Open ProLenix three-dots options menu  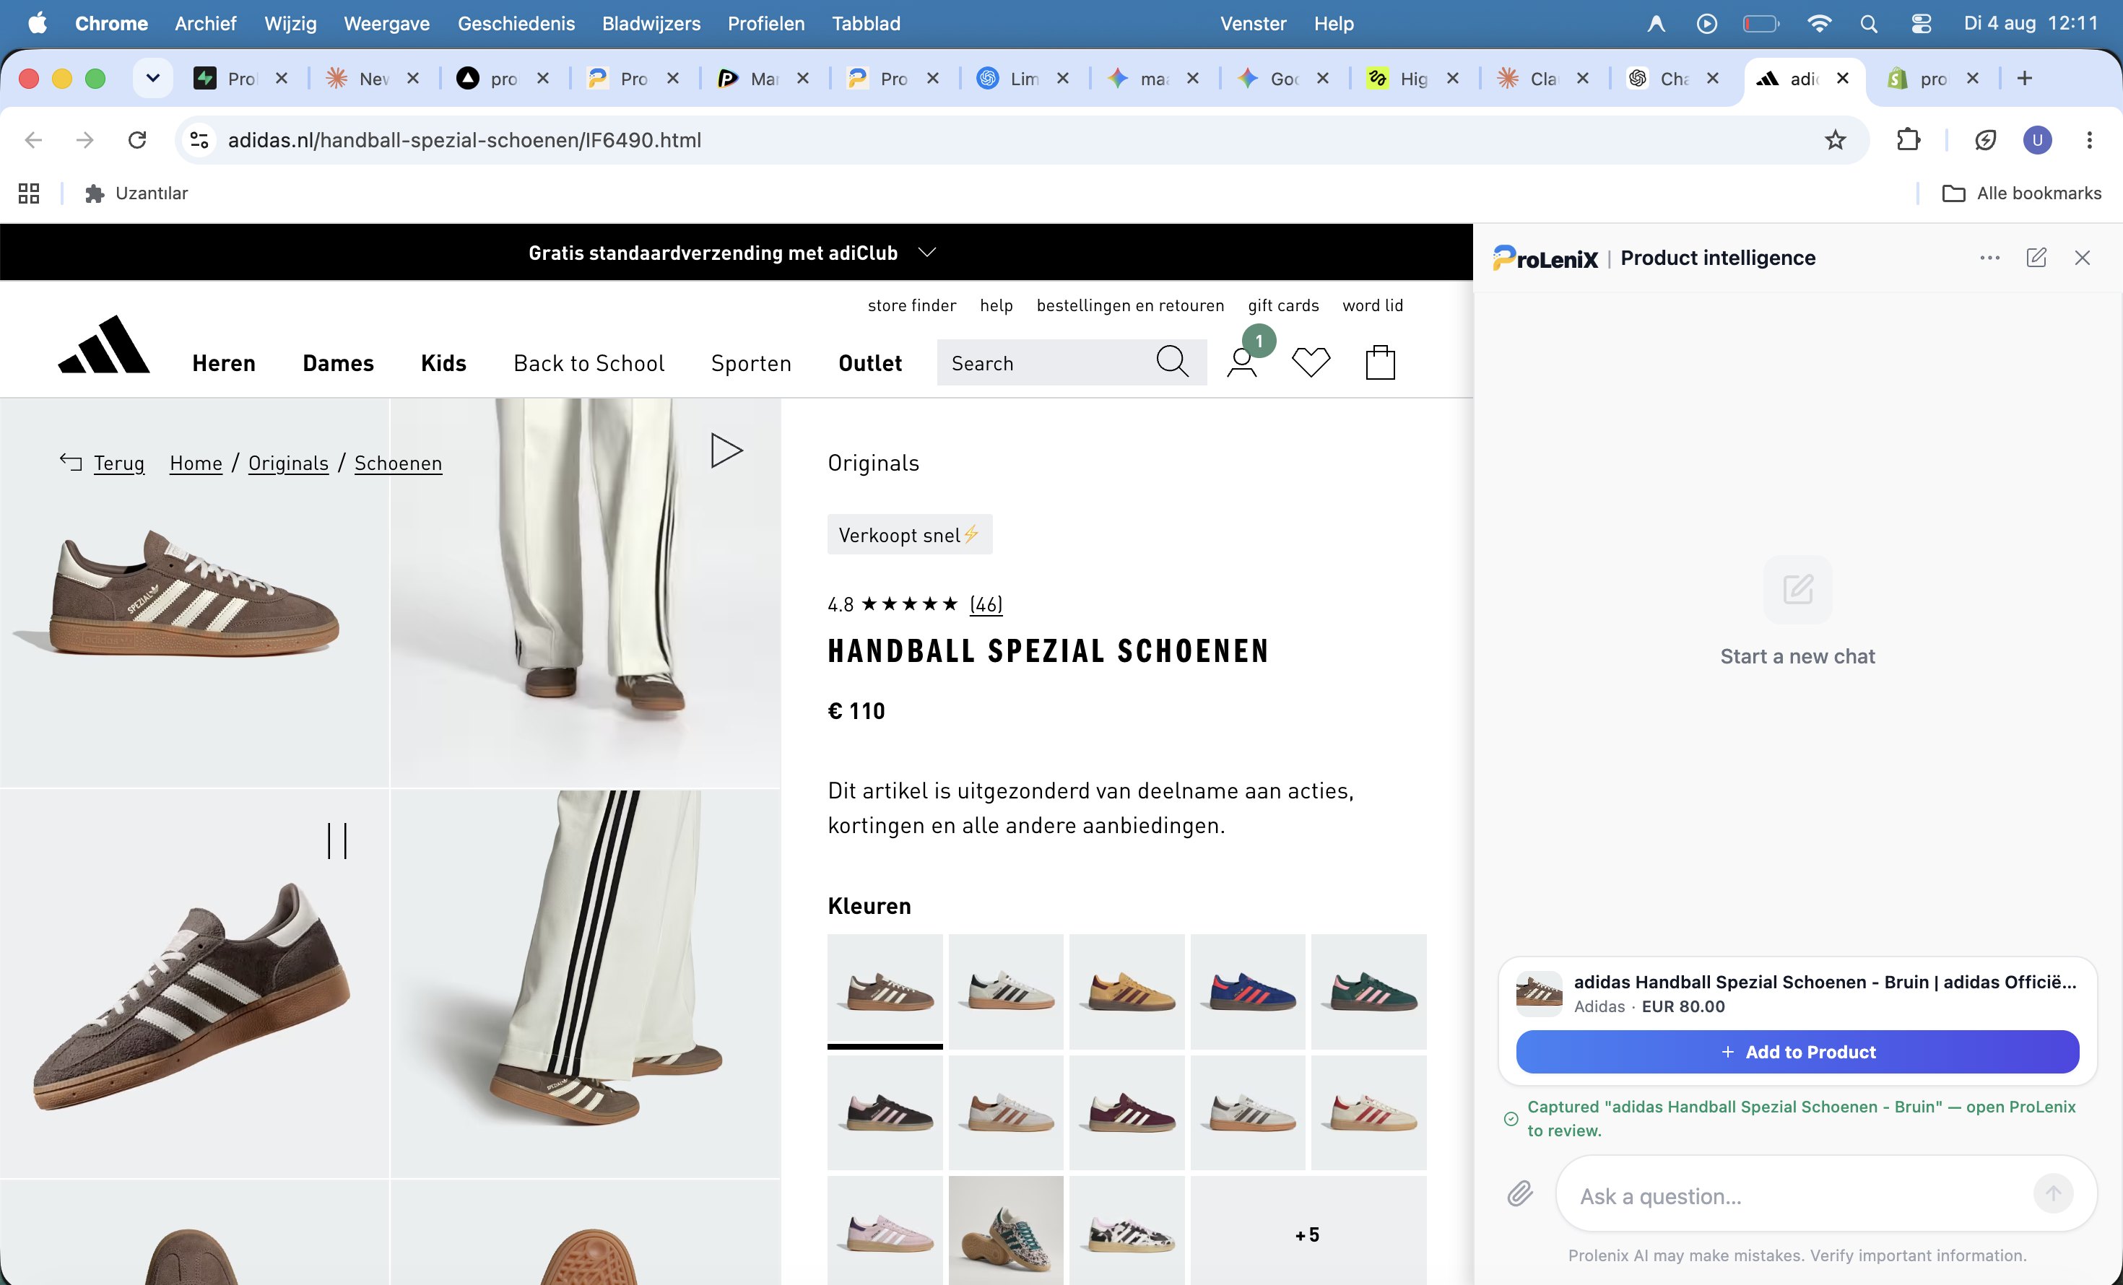(1989, 258)
